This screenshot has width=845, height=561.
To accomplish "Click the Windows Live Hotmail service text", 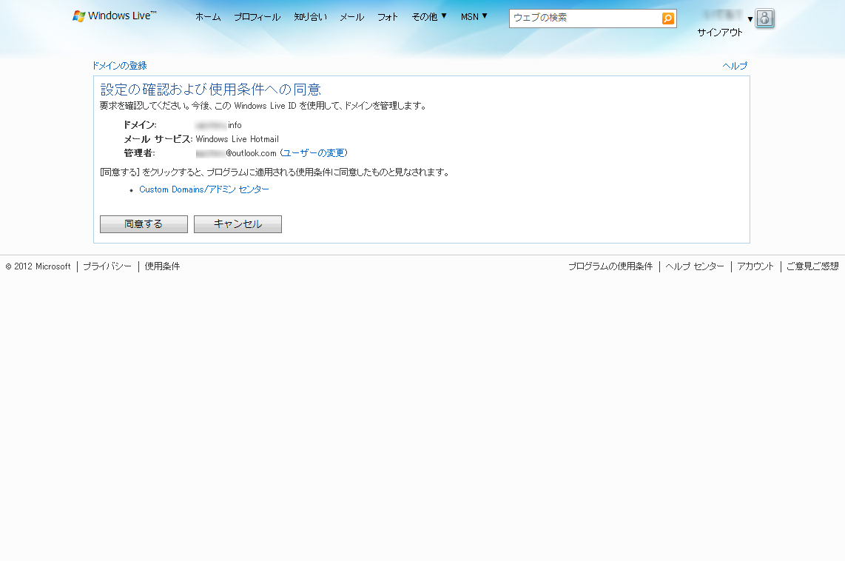I will (x=237, y=139).
